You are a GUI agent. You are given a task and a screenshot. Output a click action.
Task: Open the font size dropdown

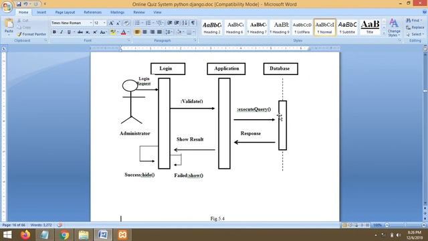tap(104, 23)
